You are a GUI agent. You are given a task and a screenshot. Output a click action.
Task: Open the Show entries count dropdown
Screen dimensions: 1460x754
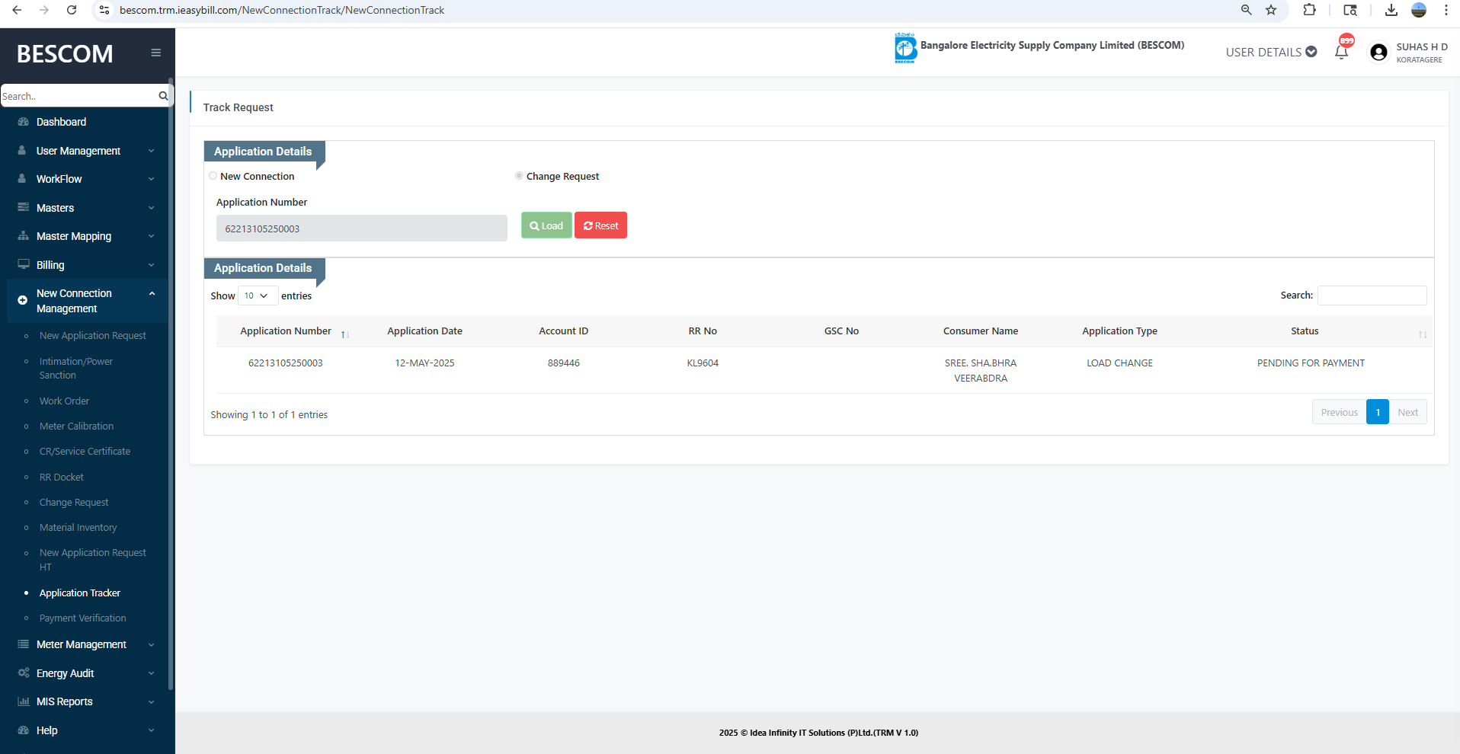tap(258, 296)
